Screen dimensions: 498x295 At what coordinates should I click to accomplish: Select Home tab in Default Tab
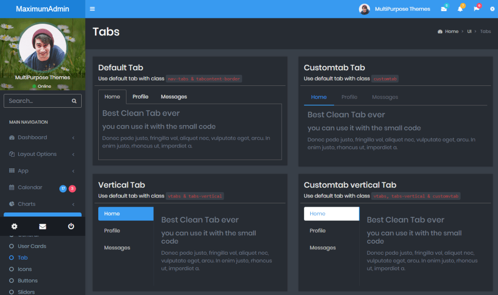click(112, 97)
